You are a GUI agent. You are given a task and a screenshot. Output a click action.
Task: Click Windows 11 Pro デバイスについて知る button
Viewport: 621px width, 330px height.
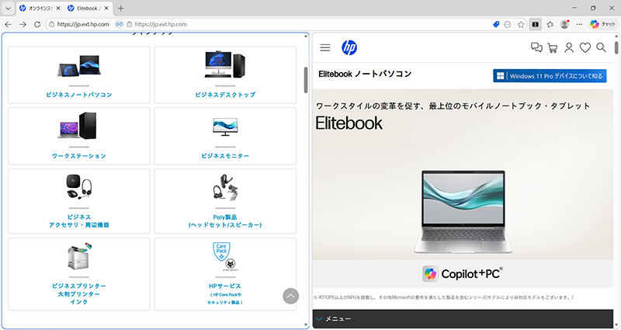pyautogui.click(x=550, y=75)
